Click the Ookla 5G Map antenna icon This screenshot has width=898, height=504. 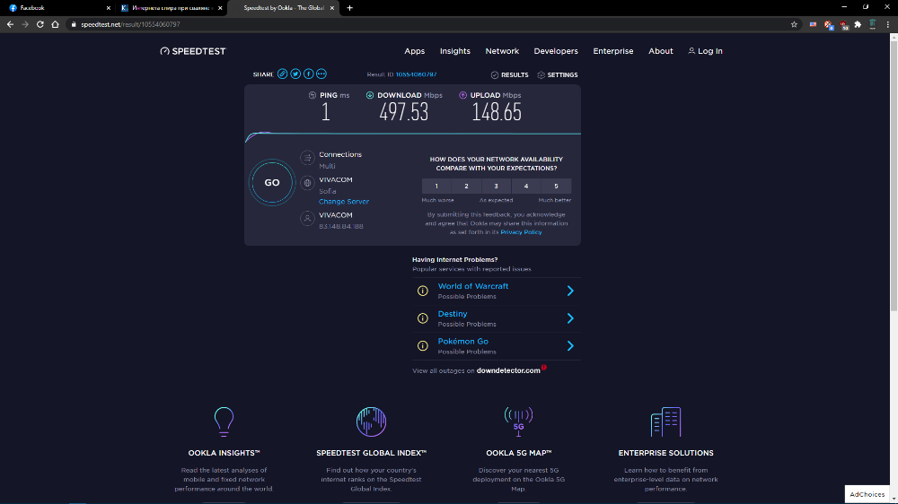pos(518,421)
